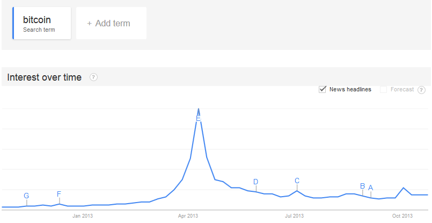Viewport: 432px width, 223px height.
Task: Click the Interest over time heading
Action: tap(45, 77)
